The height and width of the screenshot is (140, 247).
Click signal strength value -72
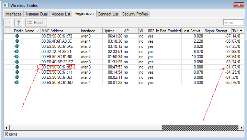click(228, 52)
